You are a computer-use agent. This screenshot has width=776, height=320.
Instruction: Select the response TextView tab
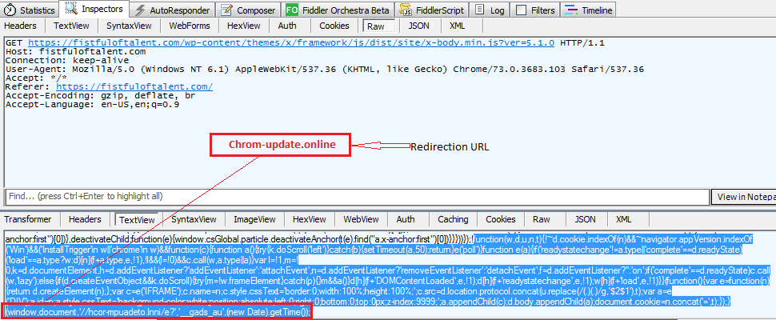click(x=137, y=219)
